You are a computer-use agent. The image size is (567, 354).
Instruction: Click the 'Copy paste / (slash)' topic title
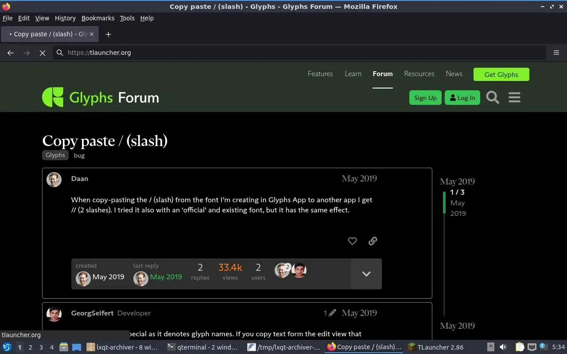click(105, 141)
